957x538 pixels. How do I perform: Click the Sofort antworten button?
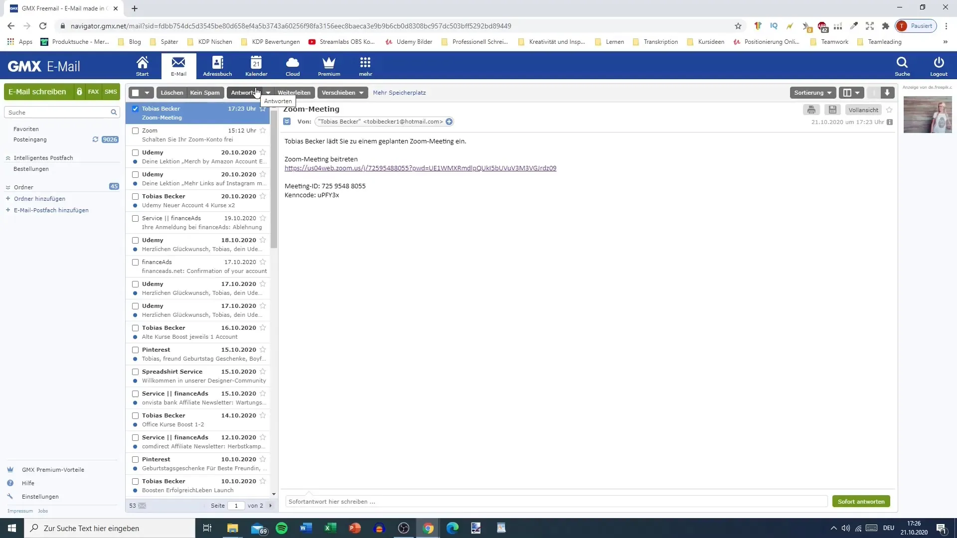point(861,501)
